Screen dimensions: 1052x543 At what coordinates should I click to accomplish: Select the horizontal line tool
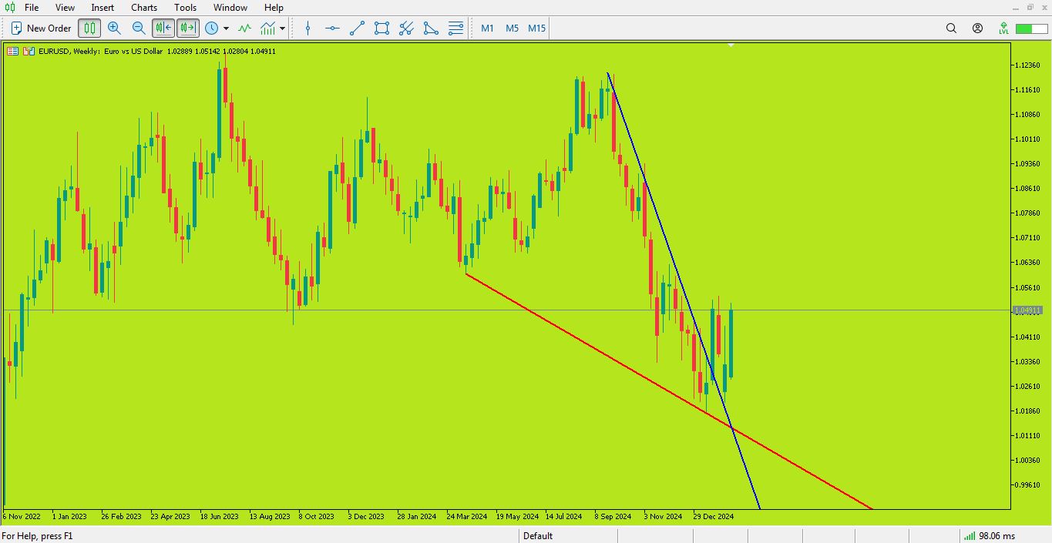[x=333, y=28]
